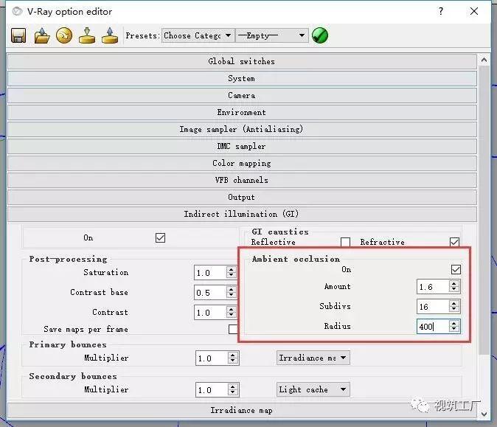Image resolution: width=497 pixels, height=427 pixels.
Task: Expand the System rollout
Action: [x=242, y=79]
